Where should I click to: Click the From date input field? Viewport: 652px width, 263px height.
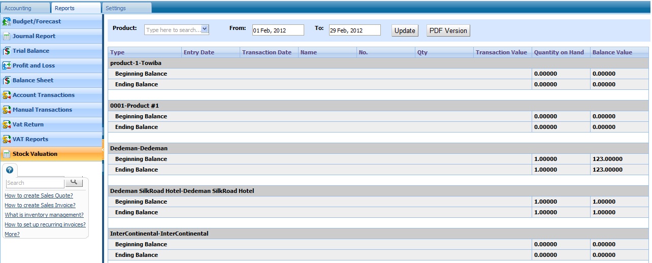pyautogui.click(x=278, y=30)
